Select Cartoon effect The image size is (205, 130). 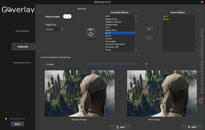pos(119,39)
